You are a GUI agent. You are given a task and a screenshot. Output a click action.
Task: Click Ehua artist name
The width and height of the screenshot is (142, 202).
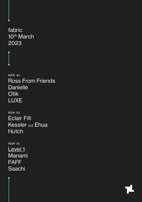(x=41, y=125)
